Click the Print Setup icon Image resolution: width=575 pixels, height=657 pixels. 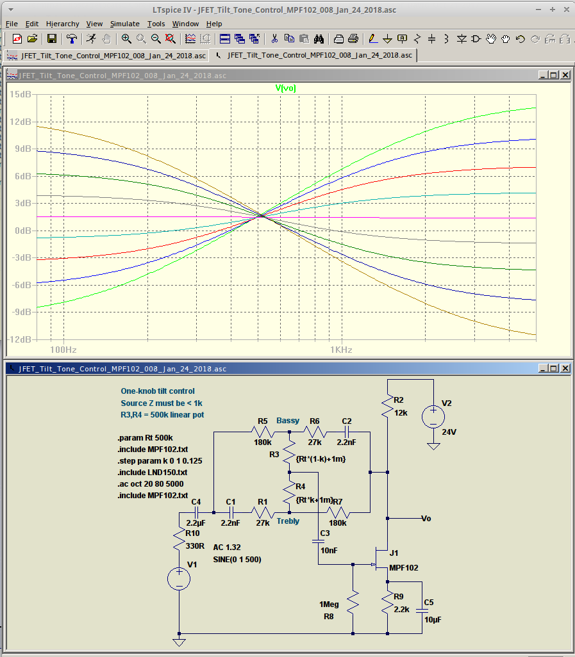click(338, 39)
